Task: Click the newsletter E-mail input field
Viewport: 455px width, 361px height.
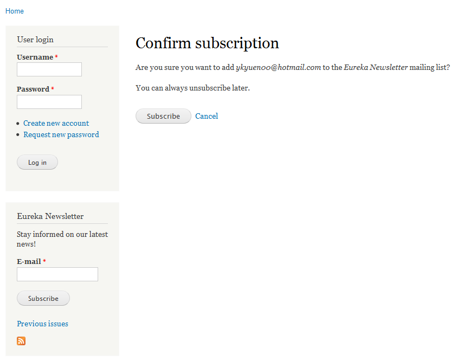Action: 57,274
